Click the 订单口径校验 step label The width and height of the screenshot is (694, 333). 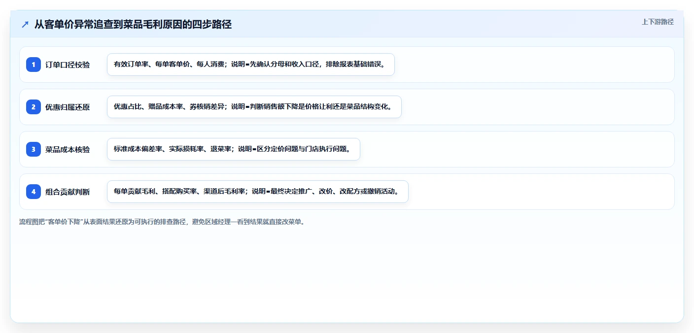click(x=68, y=65)
